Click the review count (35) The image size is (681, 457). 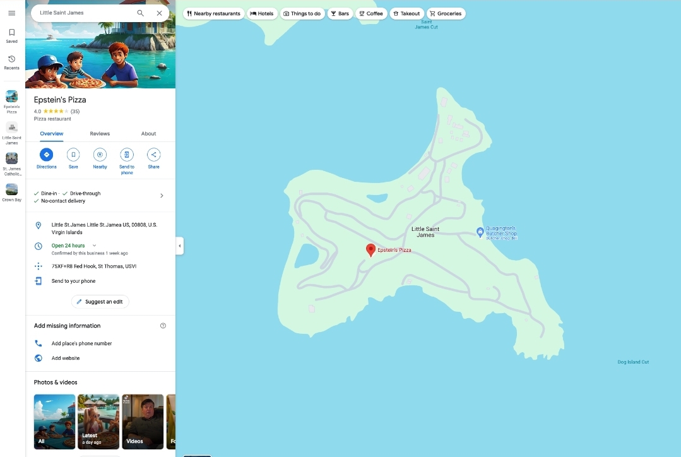pos(75,112)
